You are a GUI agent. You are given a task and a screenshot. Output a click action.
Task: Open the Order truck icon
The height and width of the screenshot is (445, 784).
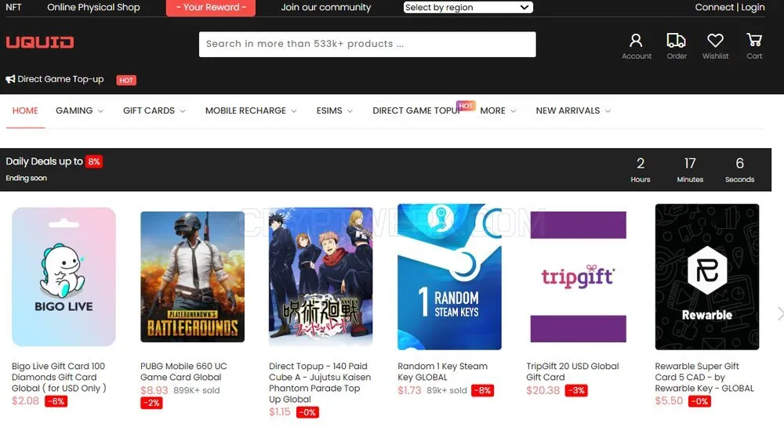click(676, 41)
